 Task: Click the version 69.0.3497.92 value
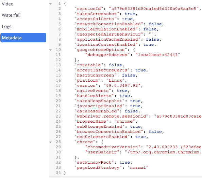tap(122, 85)
